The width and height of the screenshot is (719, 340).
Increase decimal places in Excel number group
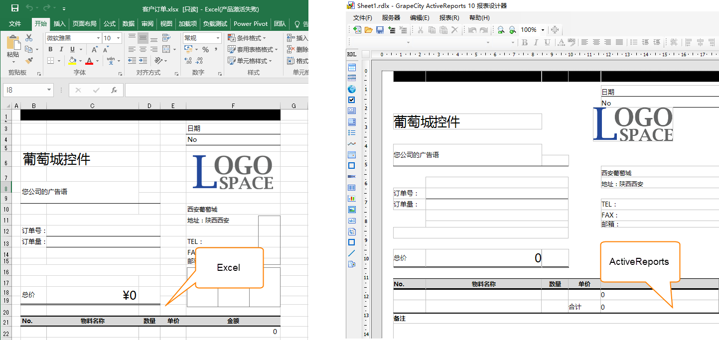[188, 61]
